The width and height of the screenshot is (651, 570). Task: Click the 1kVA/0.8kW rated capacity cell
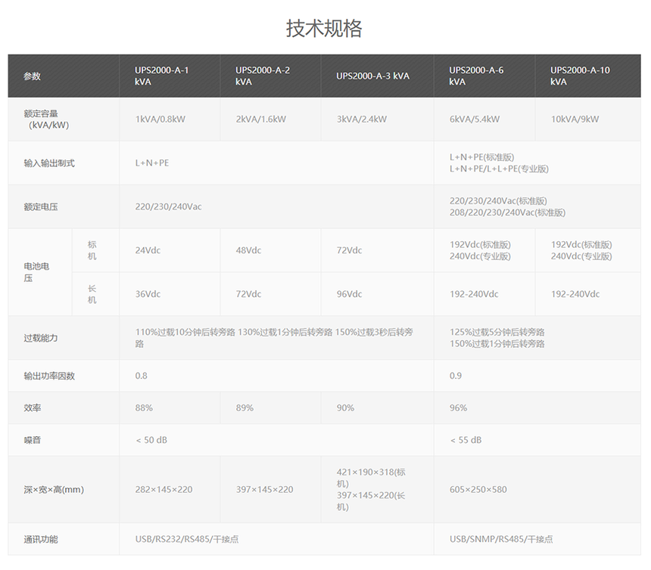[x=160, y=119]
